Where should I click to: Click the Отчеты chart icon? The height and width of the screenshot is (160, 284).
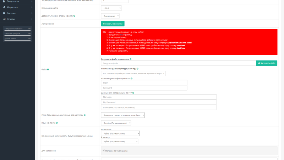4,19
